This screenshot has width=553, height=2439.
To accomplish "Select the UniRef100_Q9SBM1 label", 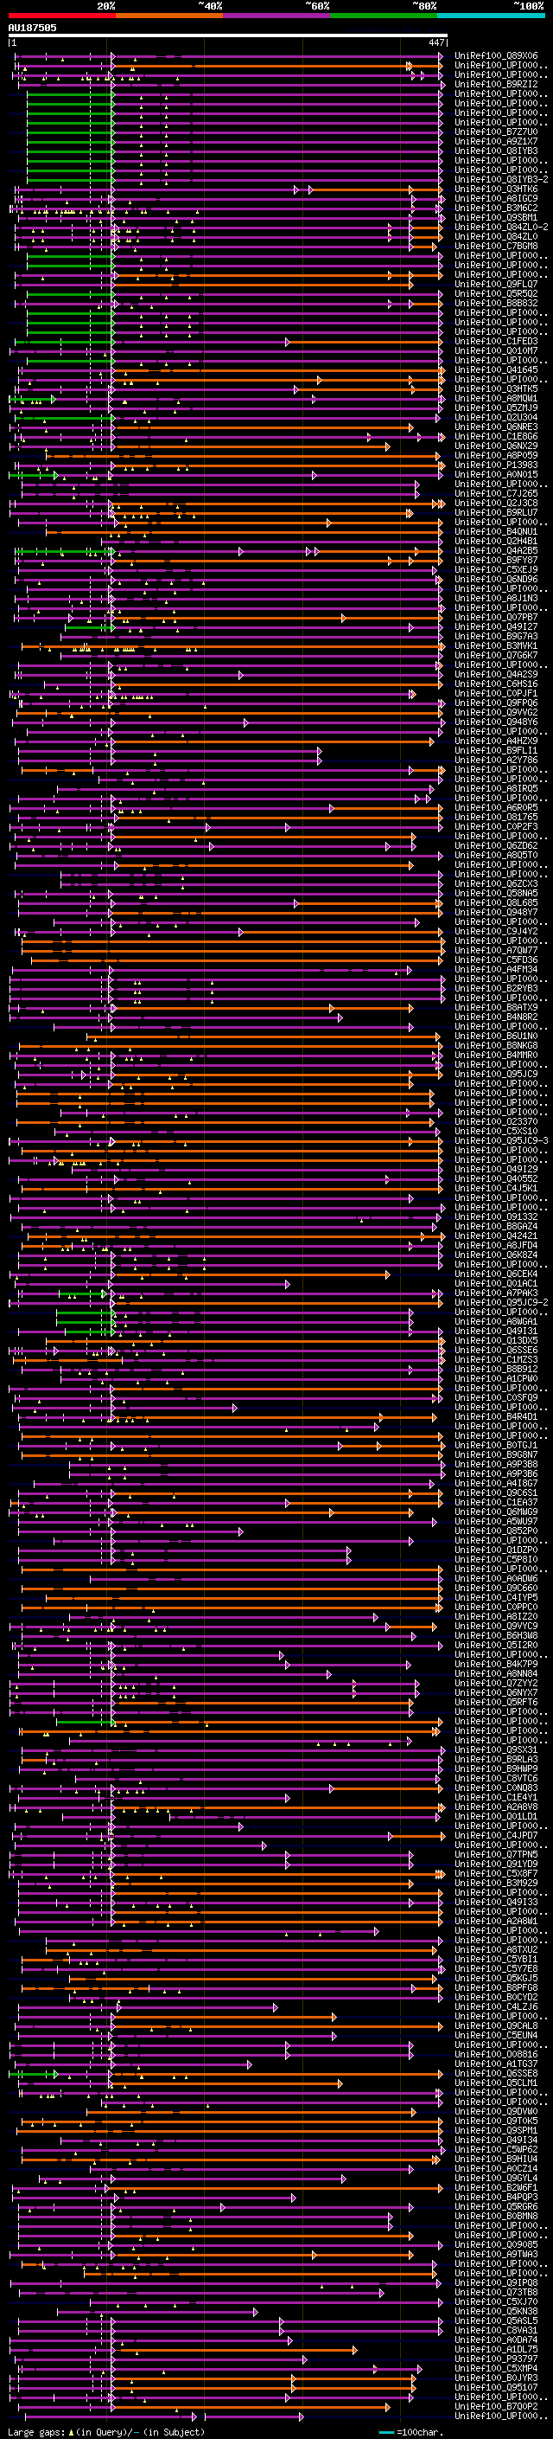I will [x=495, y=217].
